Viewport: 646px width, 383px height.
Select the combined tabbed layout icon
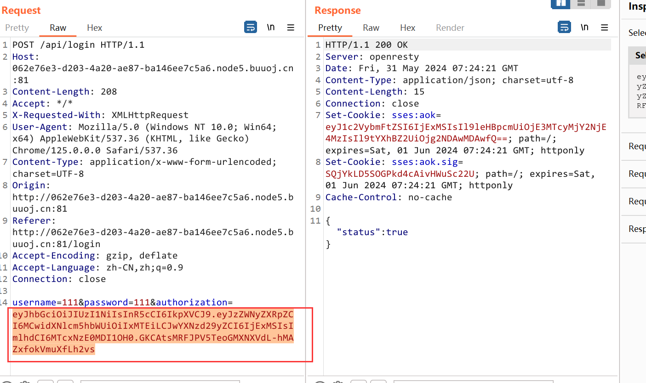tap(601, 4)
